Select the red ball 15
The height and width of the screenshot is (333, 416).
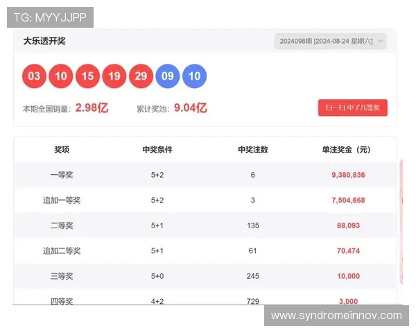coord(87,76)
